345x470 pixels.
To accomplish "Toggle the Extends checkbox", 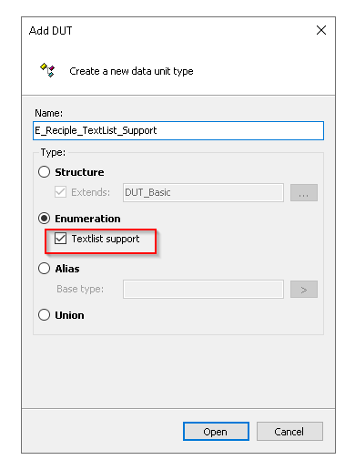I will tap(60, 192).
